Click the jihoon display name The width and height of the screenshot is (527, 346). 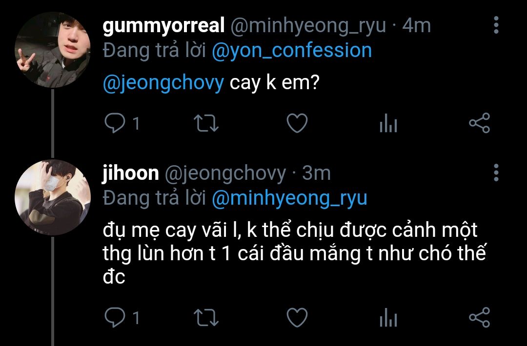pos(130,173)
